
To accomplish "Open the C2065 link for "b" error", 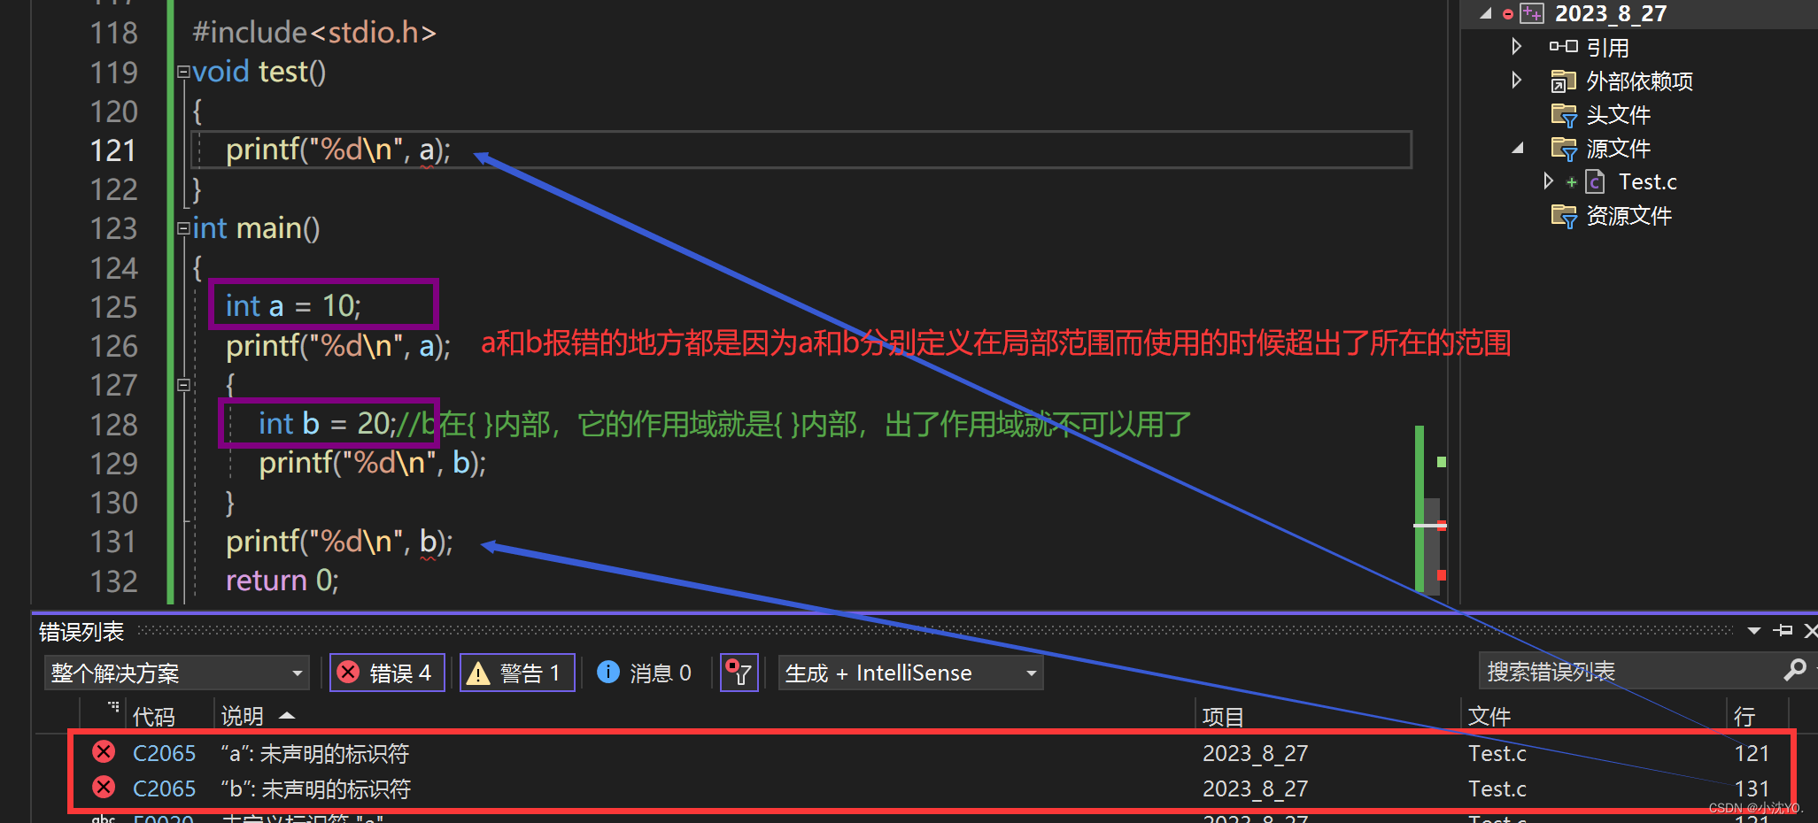I will (164, 788).
